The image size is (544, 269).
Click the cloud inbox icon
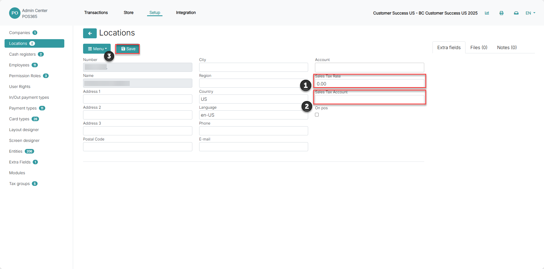(x=516, y=13)
